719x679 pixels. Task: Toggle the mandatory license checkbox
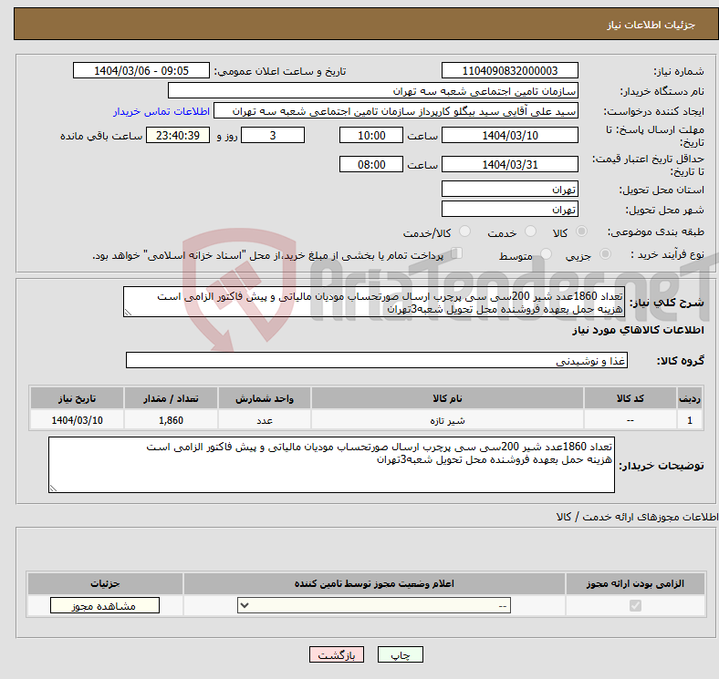click(635, 606)
